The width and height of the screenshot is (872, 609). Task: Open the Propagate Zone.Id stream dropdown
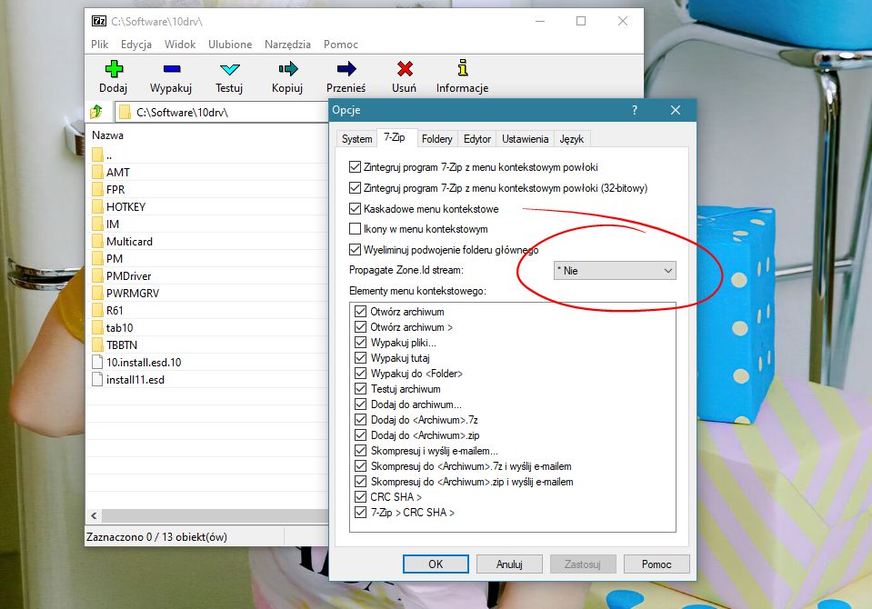click(615, 271)
